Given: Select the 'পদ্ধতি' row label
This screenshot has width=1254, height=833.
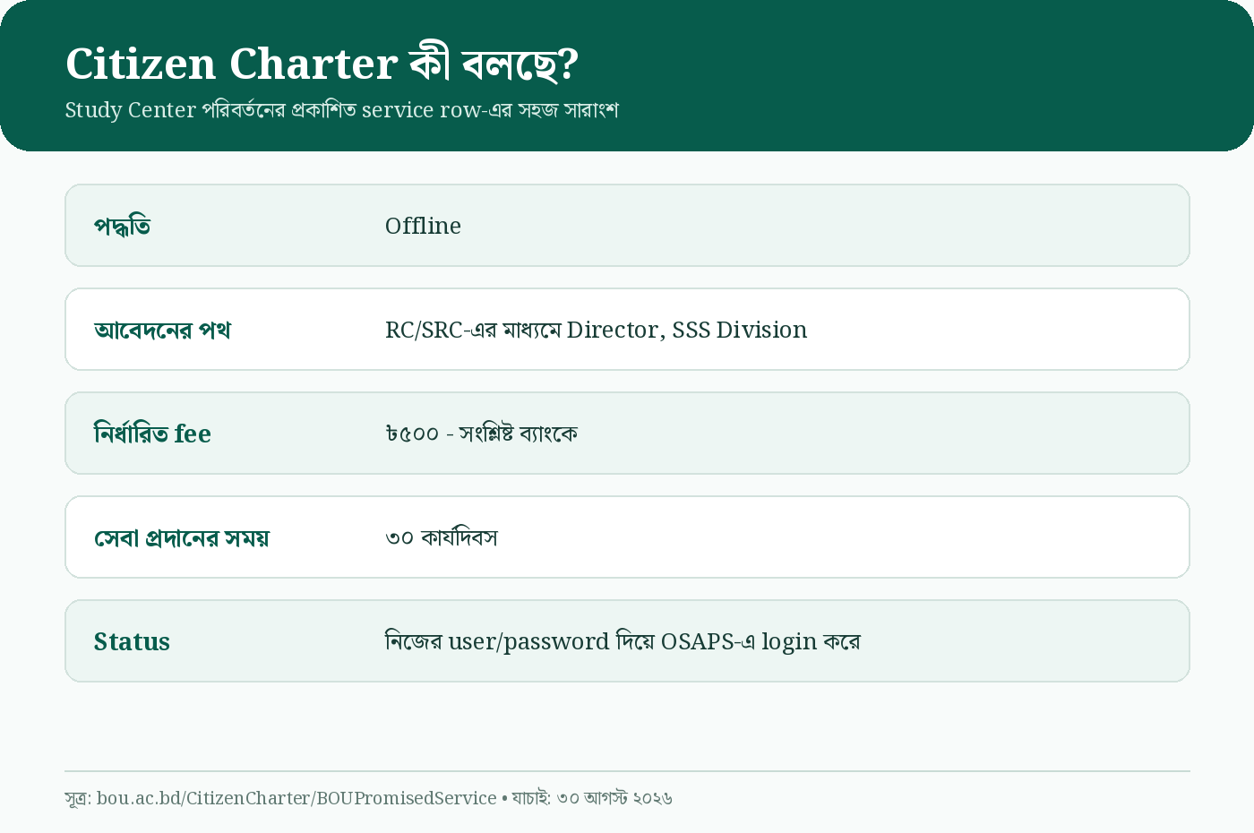Looking at the screenshot, I should pos(122,226).
